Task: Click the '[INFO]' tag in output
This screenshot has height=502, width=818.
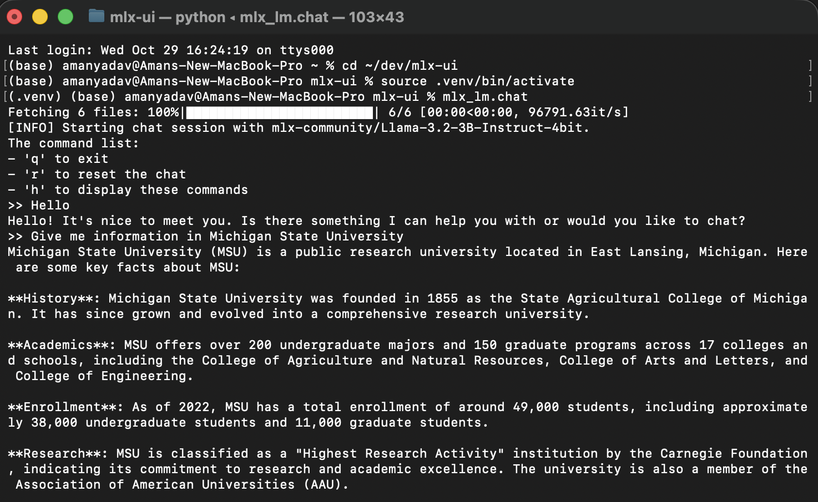Action: (x=31, y=127)
